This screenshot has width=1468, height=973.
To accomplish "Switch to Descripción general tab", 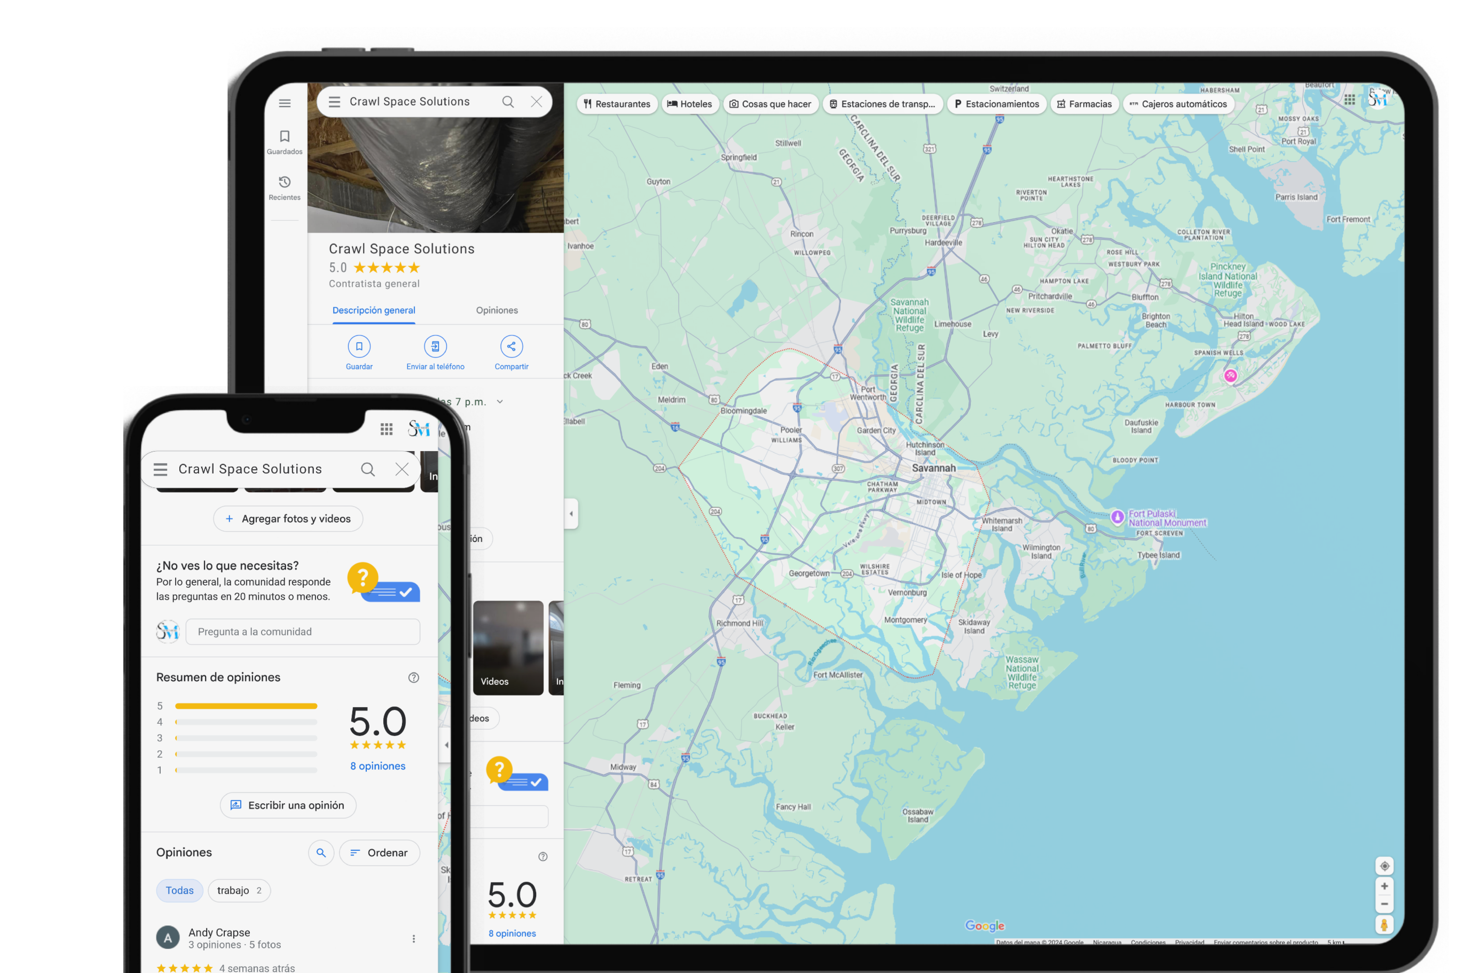I will (x=374, y=310).
